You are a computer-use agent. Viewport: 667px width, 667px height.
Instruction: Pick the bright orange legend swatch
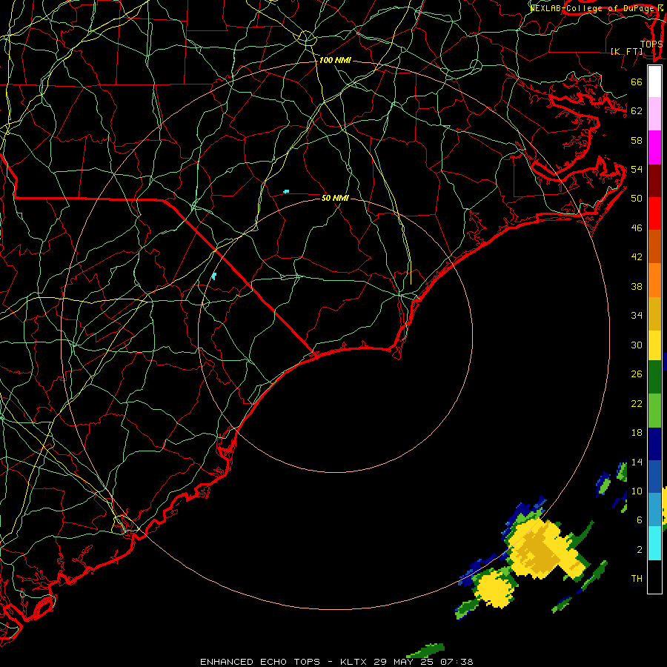click(654, 280)
